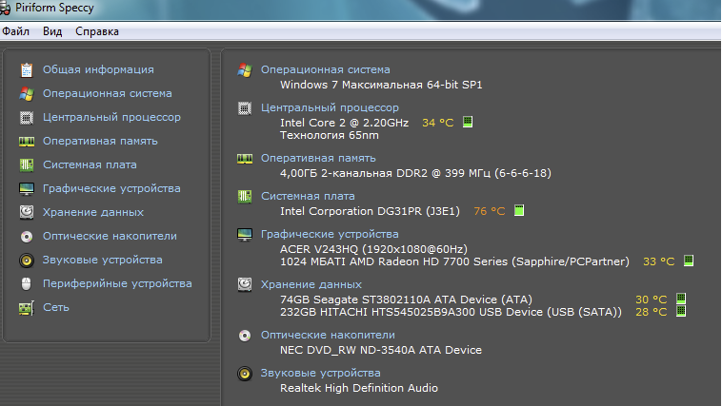Click the green indicator beside motherboard 76 °C
Viewport: 722px width, 406px height.
[519, 210]
